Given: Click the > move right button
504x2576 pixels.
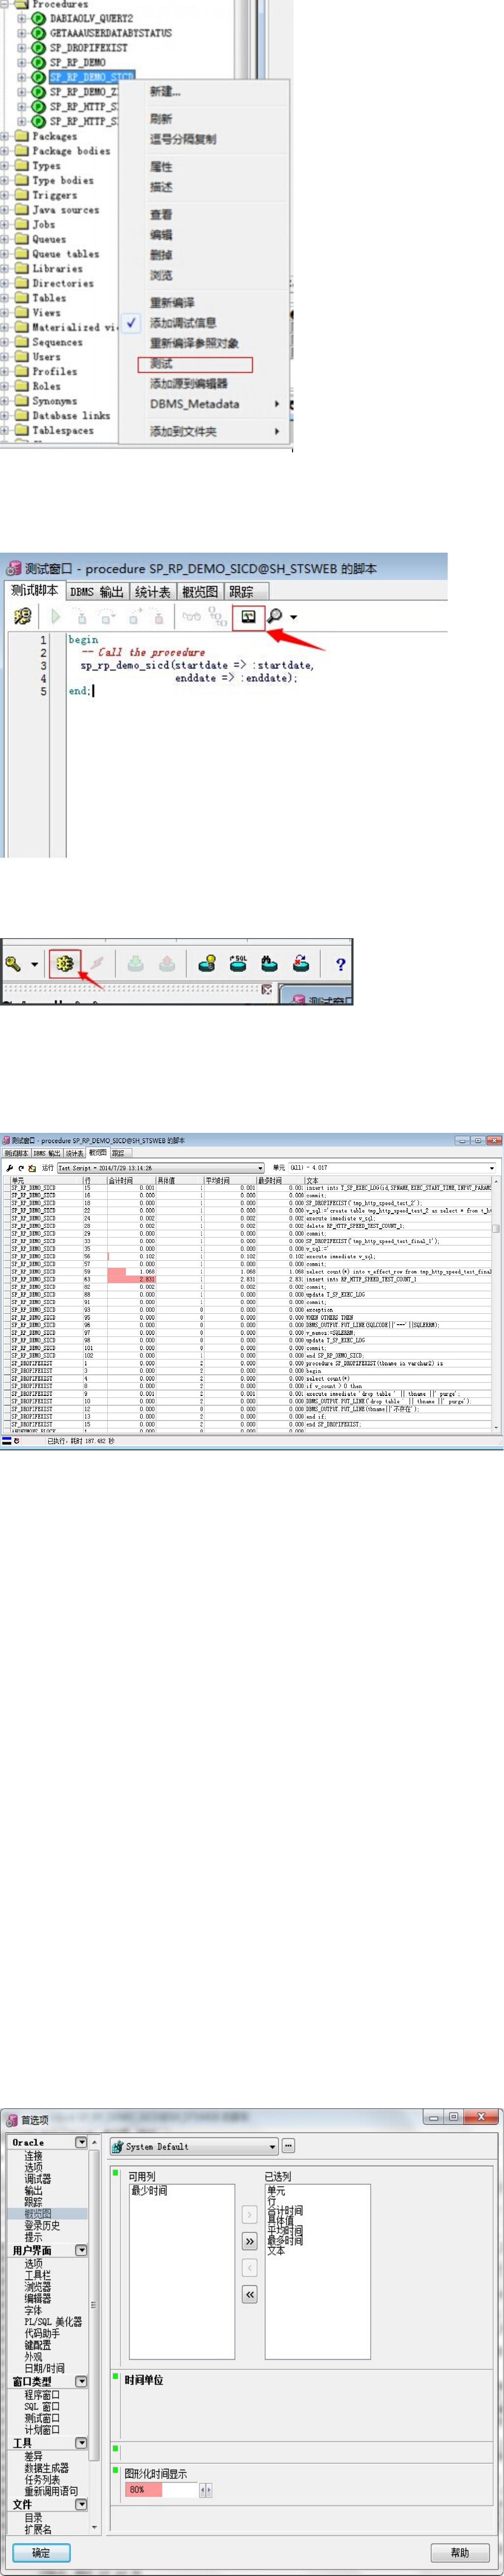Looking at the screenshot, I should click(x=250, y=2215).
